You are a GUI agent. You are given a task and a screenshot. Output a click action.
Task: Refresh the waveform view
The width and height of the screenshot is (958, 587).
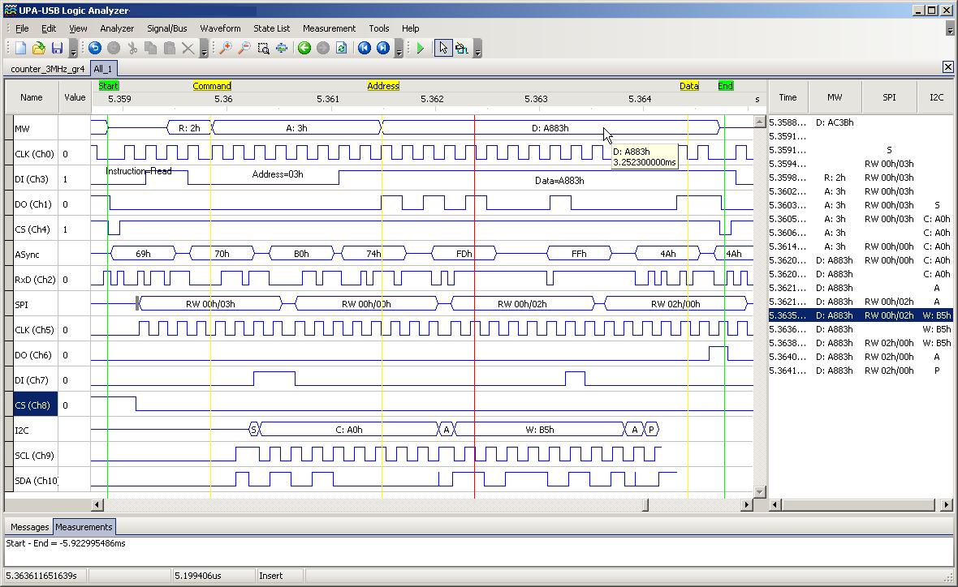[342, 48]
